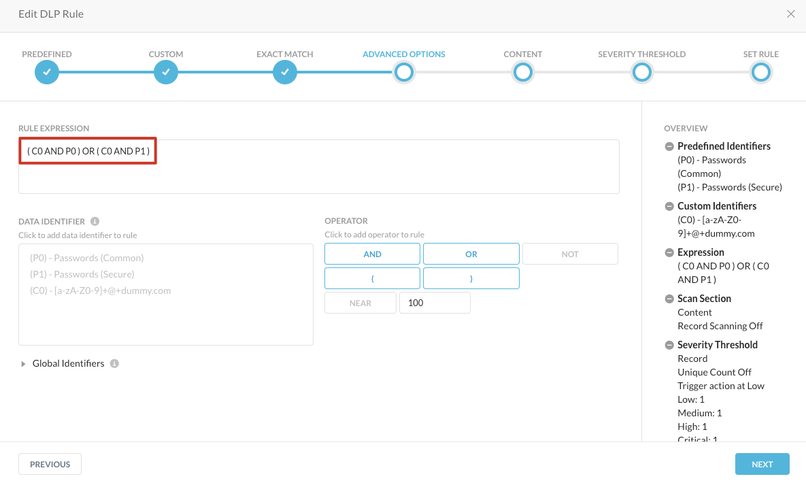Click the Predefined step checkmark circle

click(x=47, y=72)
